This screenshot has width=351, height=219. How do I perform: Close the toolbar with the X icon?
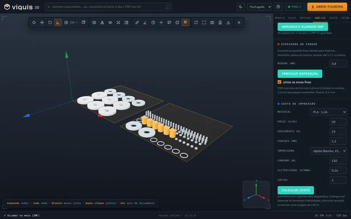[x=239, y=22]
